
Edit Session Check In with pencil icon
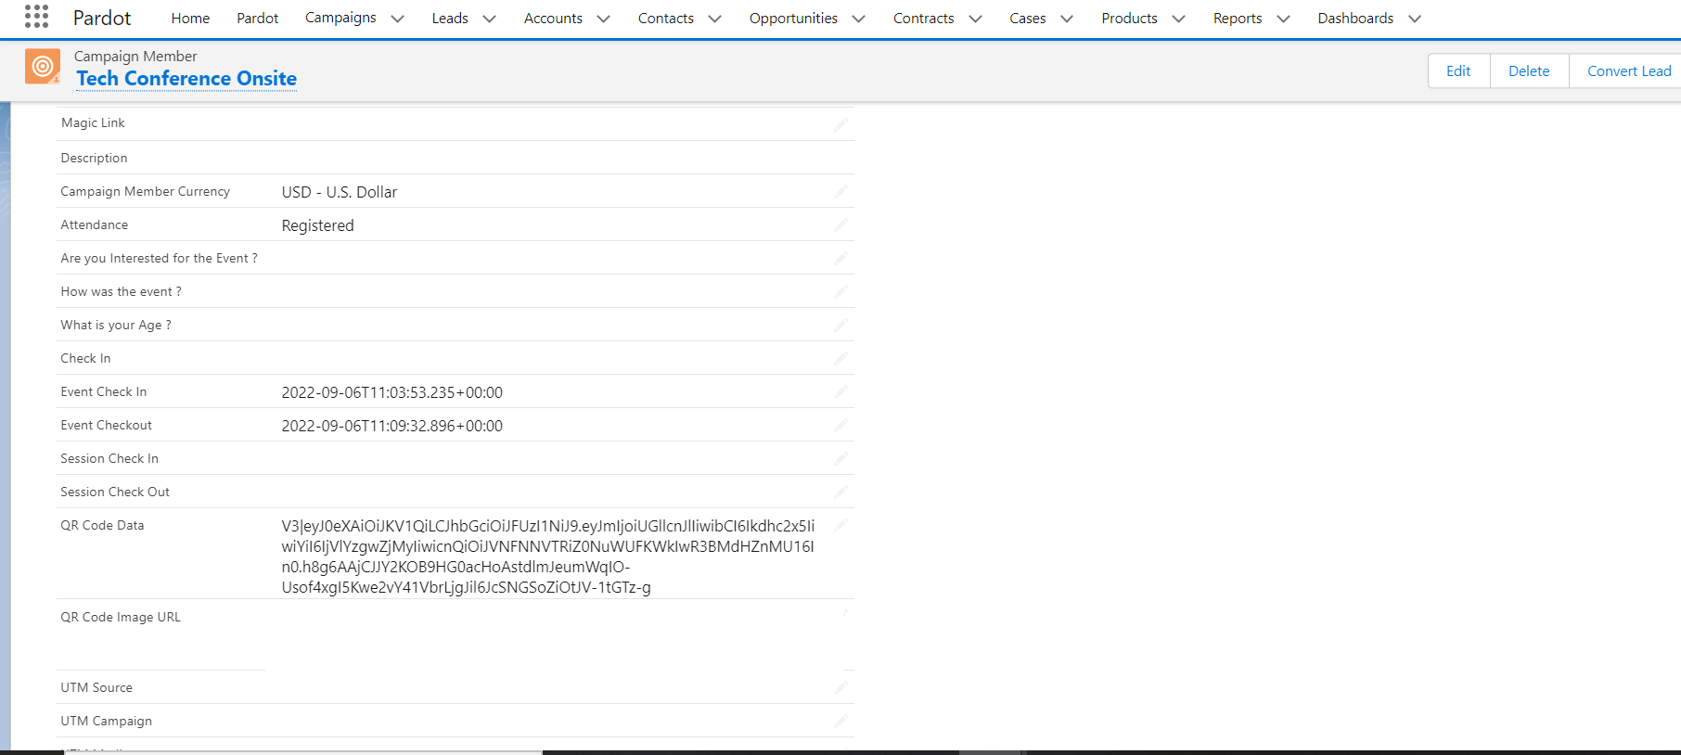[x=840, y=459]
